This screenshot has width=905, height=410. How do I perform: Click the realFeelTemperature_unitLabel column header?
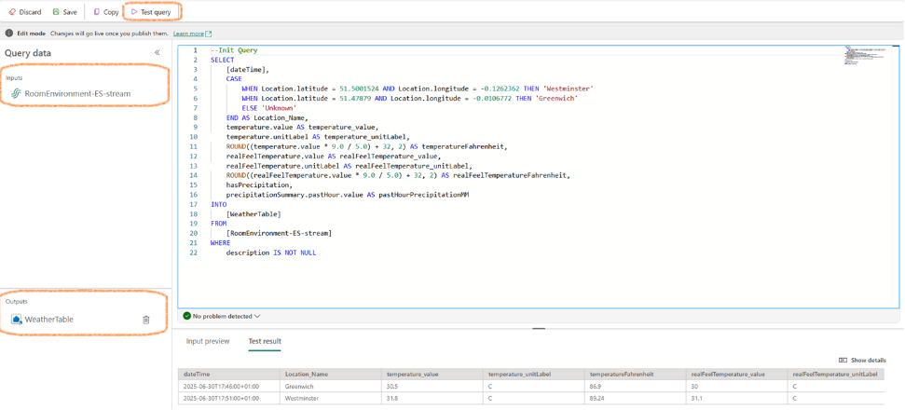tap(836, 375)
